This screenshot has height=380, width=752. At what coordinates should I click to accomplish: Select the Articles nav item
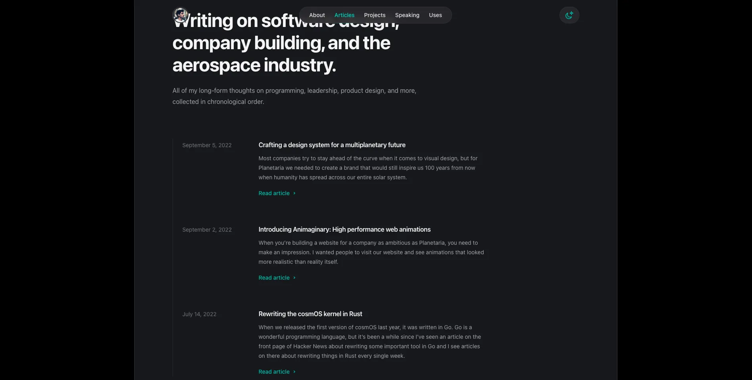pos(344,15)
